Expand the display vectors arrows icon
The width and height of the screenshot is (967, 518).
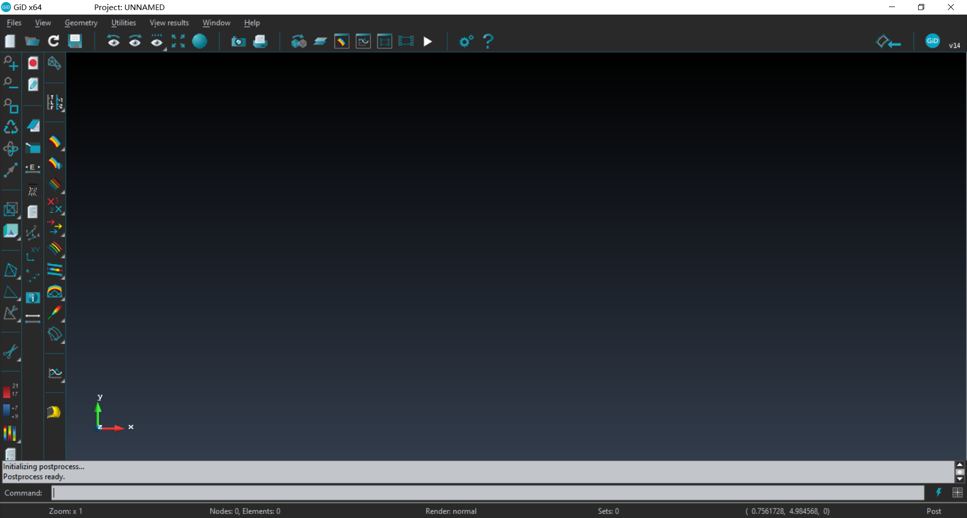tap(55, 228)
